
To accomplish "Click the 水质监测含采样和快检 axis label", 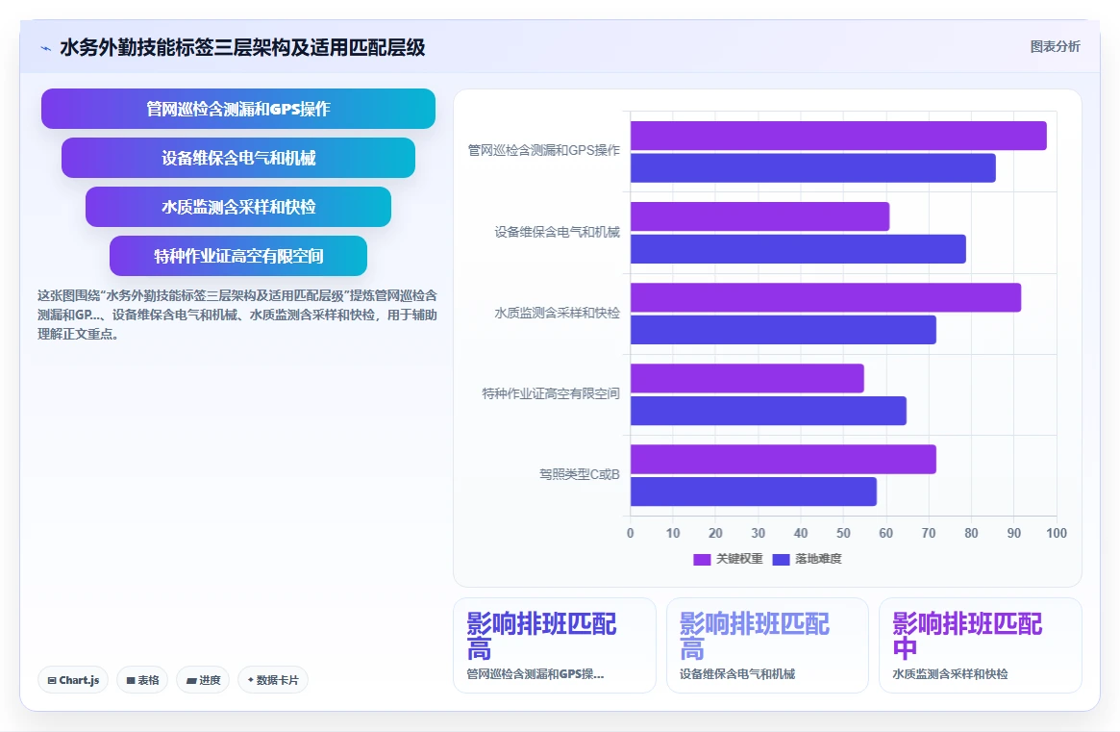I will tap(558, 314).
